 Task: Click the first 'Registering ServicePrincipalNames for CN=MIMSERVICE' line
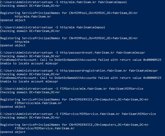tap(74, 99)
